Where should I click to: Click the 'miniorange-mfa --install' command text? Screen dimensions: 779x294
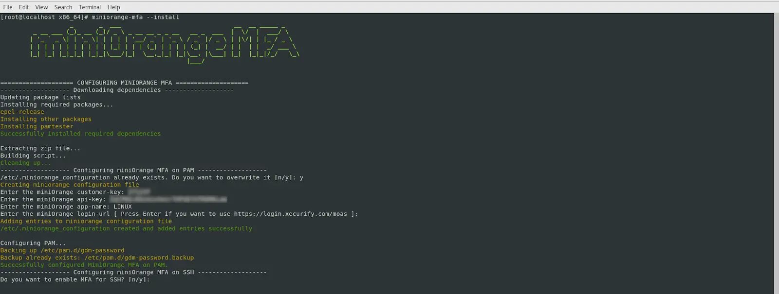135,17
